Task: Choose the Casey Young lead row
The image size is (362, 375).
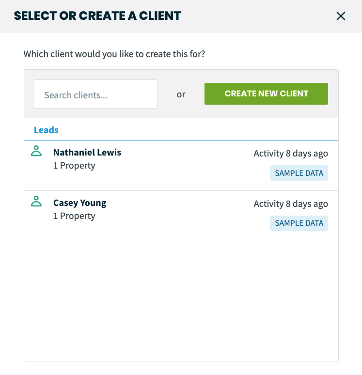Action: [181, 216]
